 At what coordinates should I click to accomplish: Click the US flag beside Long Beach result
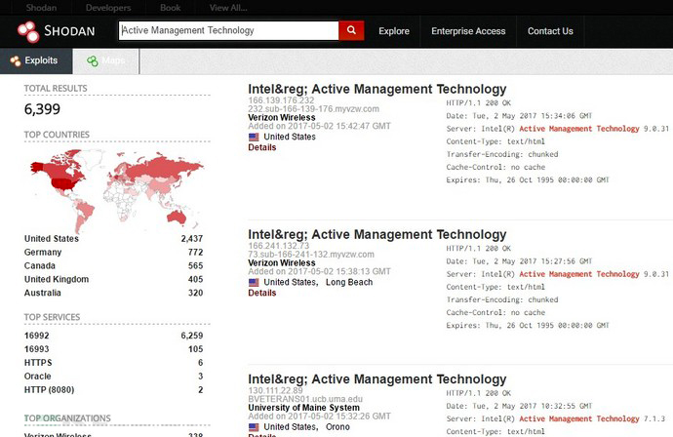[x=254, y=283]
